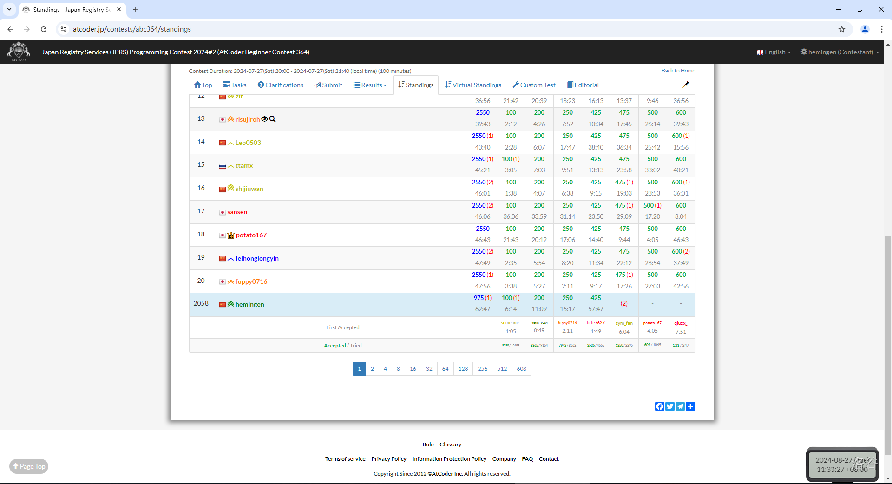Viewport: 892px width, 484px height.
Task: Bookmark this page with star icon
Action: pyautogui.click(x=841, y=29)
